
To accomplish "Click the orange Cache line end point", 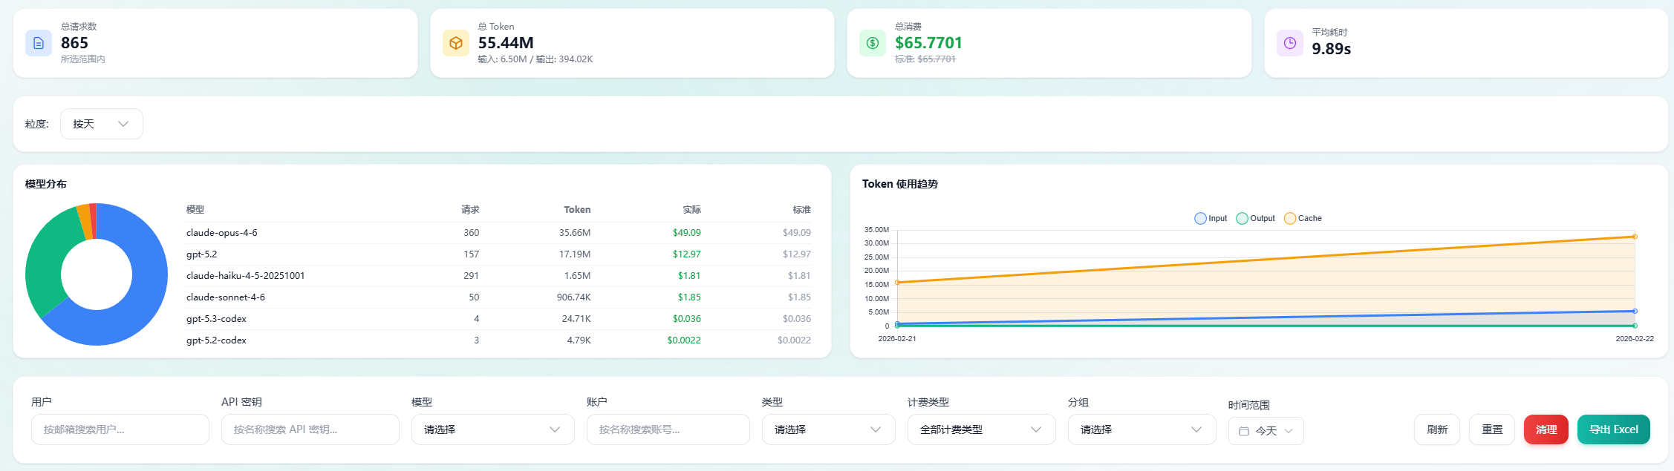I will (x=1635, y=237).
